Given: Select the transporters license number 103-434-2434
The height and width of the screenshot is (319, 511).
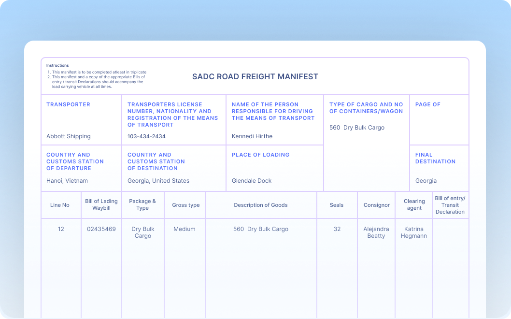Looking at the screenshot, I should (x=146, y=136).
